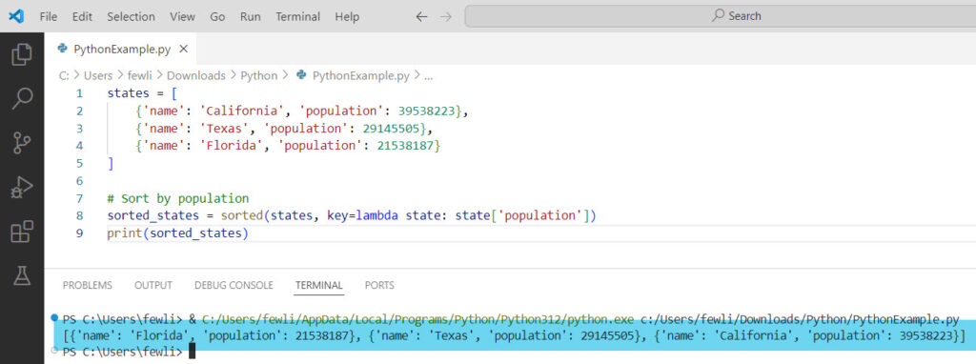This screenshot has width=976, height=364.
Task: Switch to the OUTPUT panel tab
Action: tap(153, 285)
